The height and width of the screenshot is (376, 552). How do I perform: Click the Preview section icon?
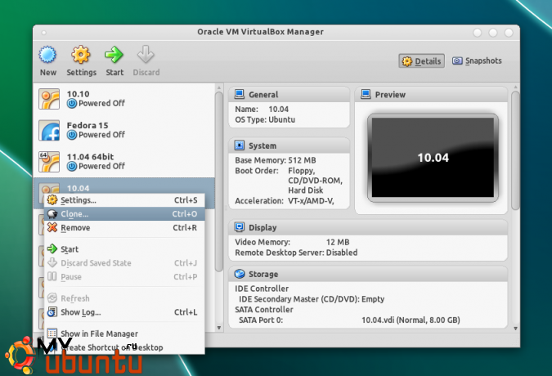(x=366, y=94)
